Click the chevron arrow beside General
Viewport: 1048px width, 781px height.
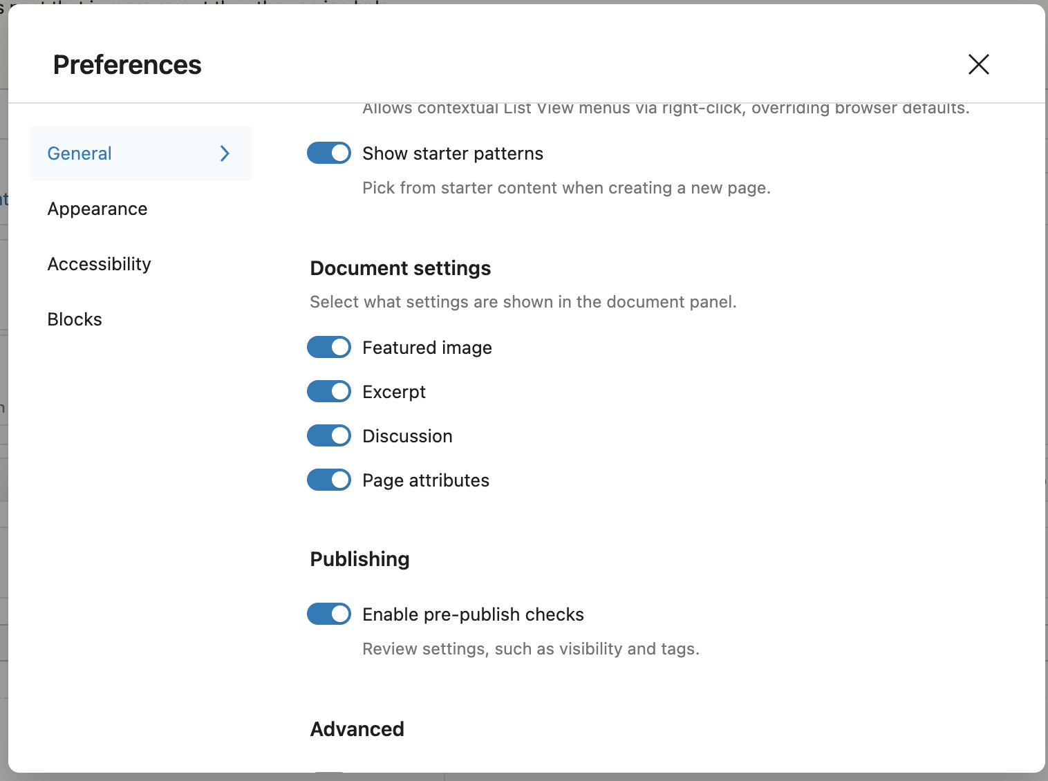pyautogui.click(x=225, y=153)
